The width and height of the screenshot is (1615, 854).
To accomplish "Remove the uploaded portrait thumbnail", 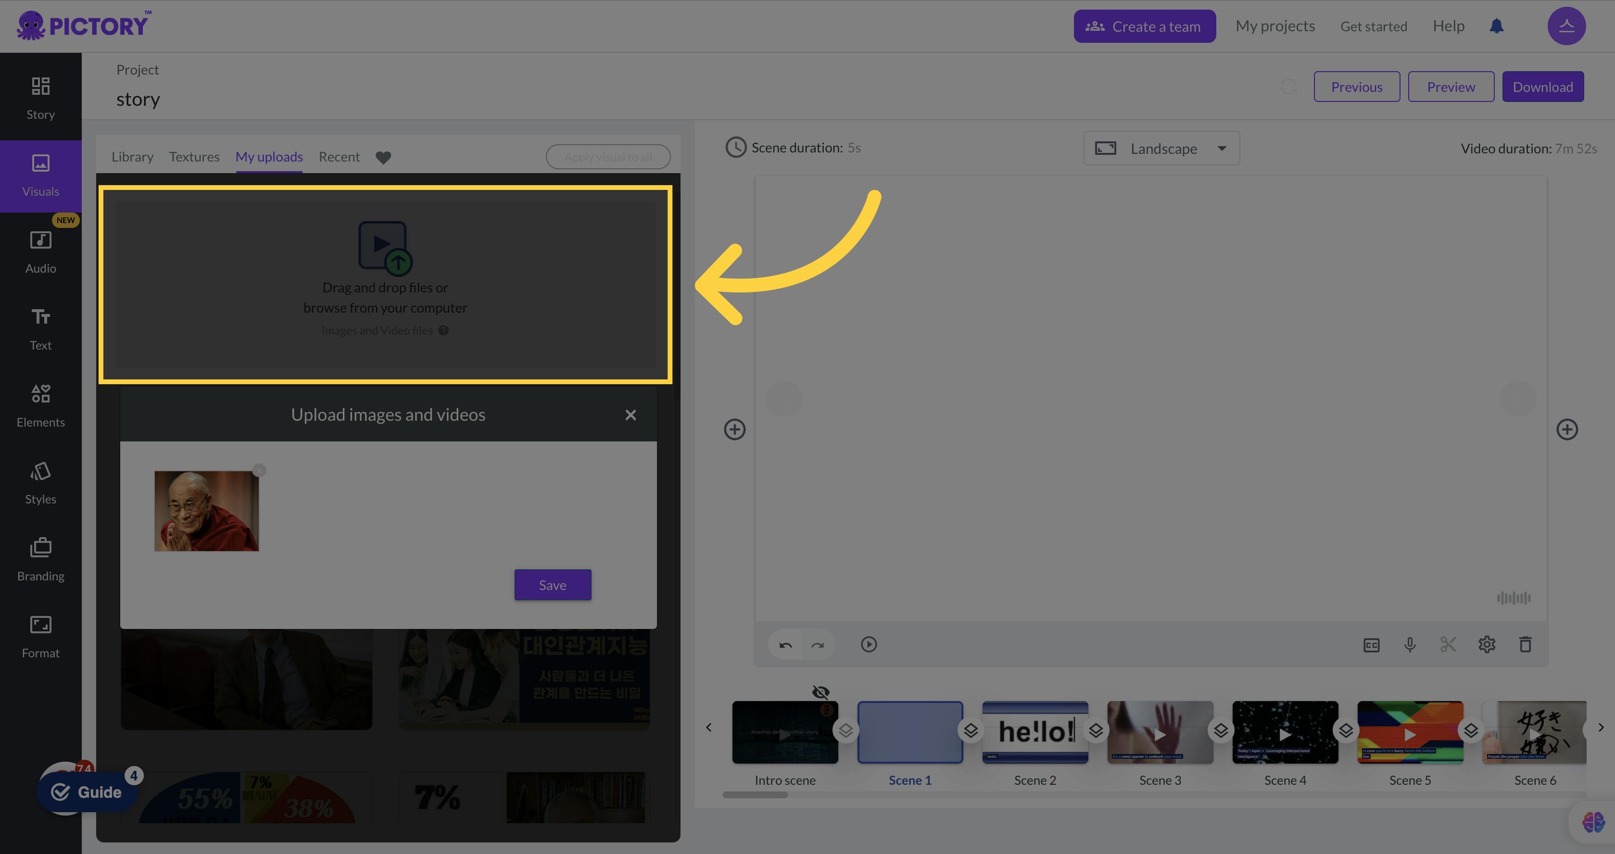I will (259, 470).
